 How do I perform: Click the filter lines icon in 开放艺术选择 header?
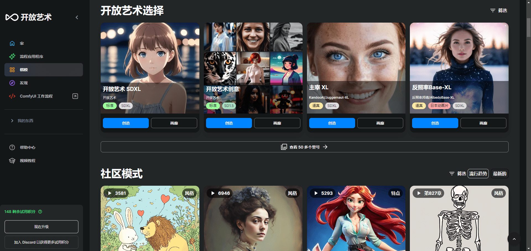tap(493, 10)
